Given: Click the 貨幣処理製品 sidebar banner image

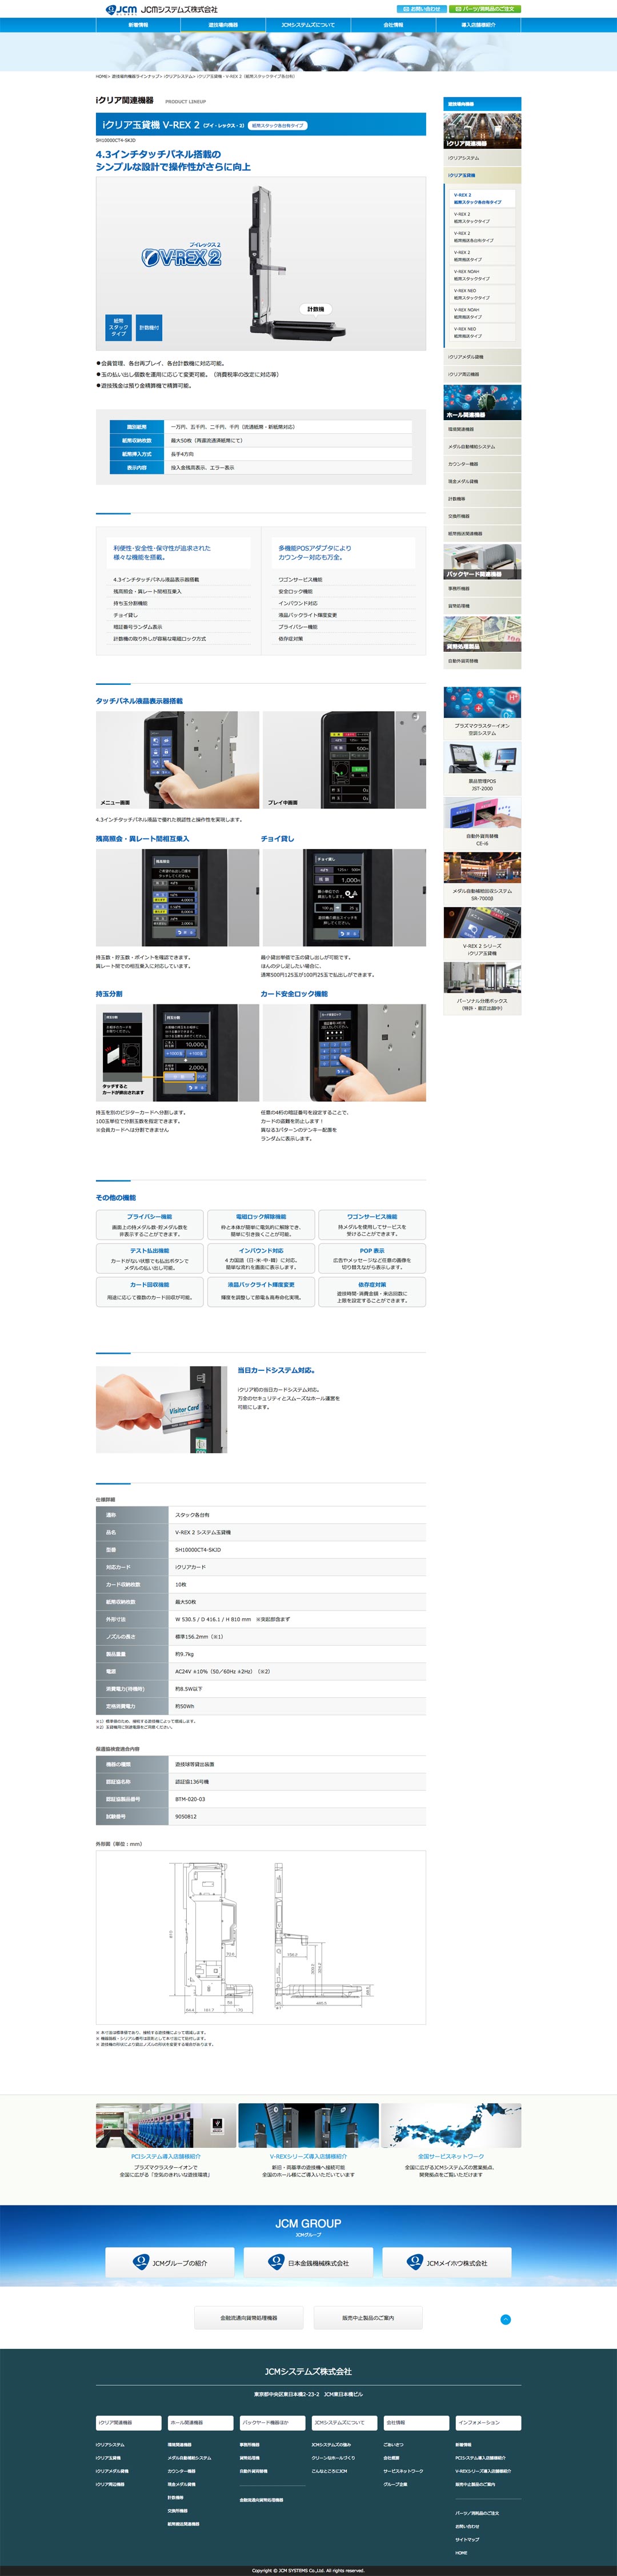Looking at the screenshot, I should pyautogui.click(x=482, y=634).
